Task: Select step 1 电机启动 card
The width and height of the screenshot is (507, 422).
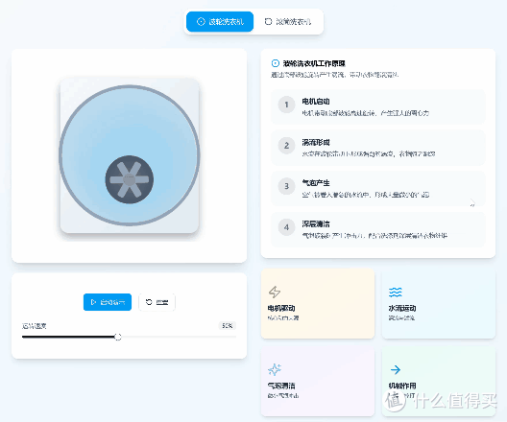Action: pos(378,106)
